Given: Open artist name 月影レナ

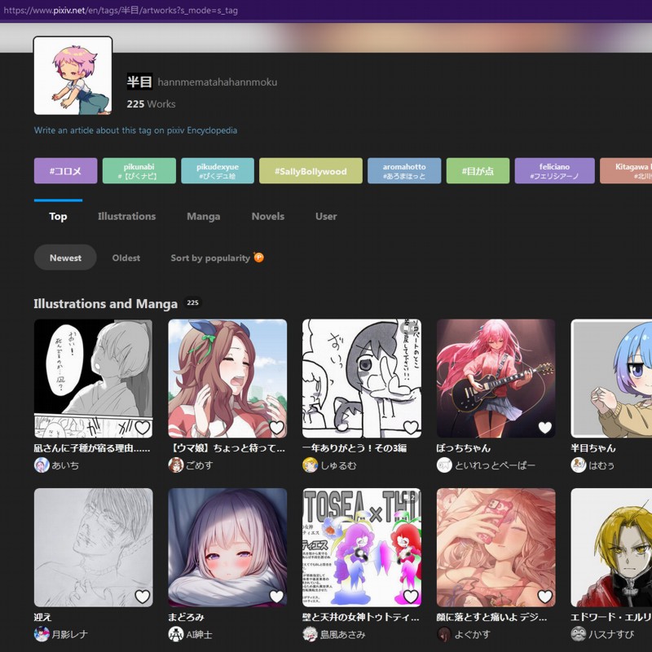Looking at the screenshot, I should pyautogui.click(x=69, y=635).
